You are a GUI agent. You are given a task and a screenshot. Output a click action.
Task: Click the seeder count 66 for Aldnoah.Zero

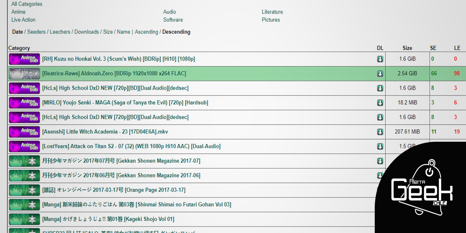434,73
